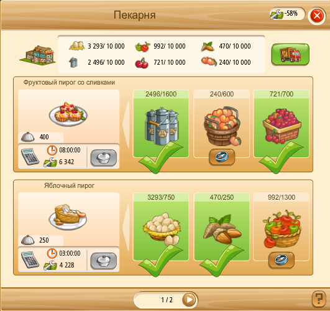Screen dimensions: 330x311
Task: Click compass button under peaches basket
Action: point(222,157)
